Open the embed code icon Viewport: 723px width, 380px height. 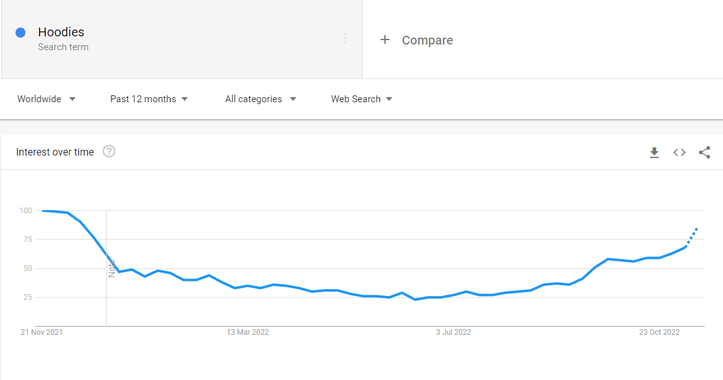679,152
